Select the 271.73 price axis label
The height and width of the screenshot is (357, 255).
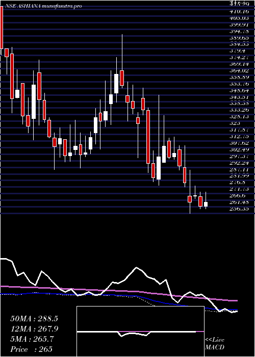pos(240,189)
